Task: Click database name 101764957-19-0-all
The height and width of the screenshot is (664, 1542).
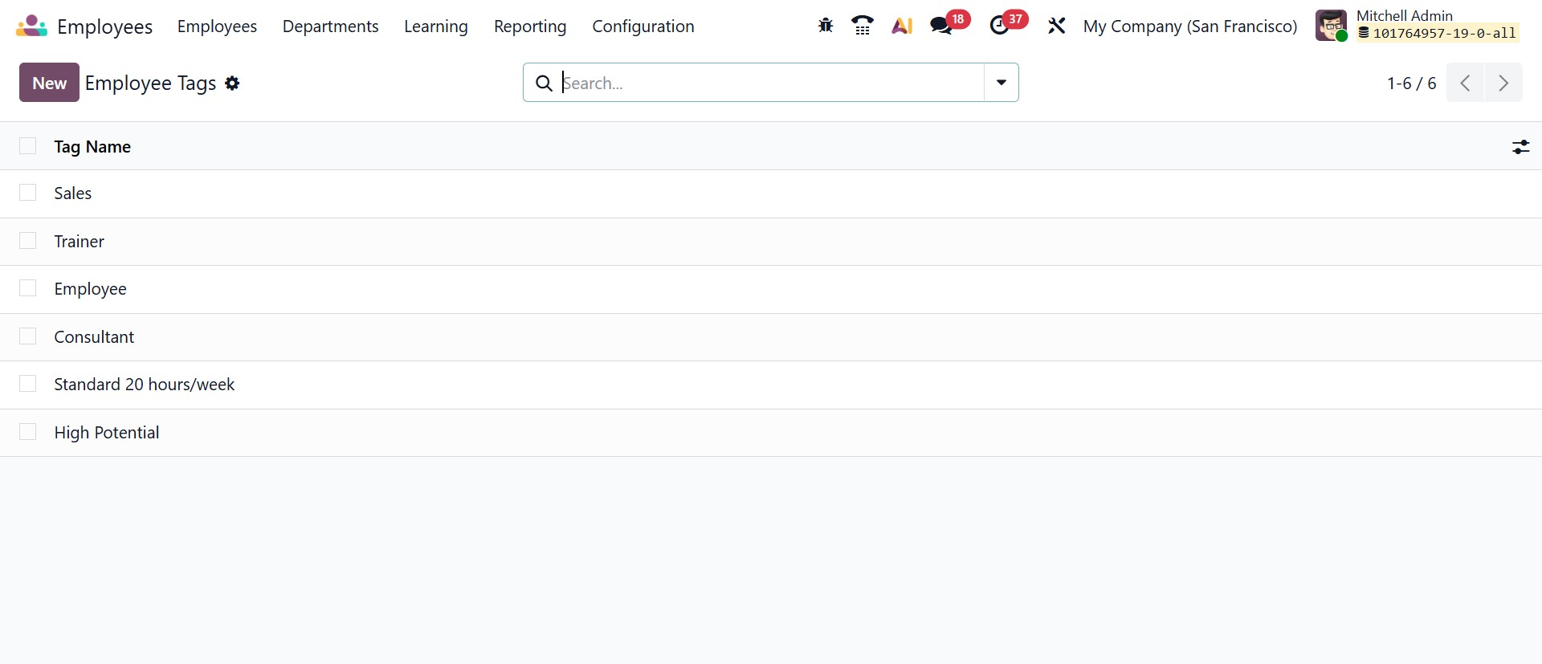Action: pos(1438,33)
